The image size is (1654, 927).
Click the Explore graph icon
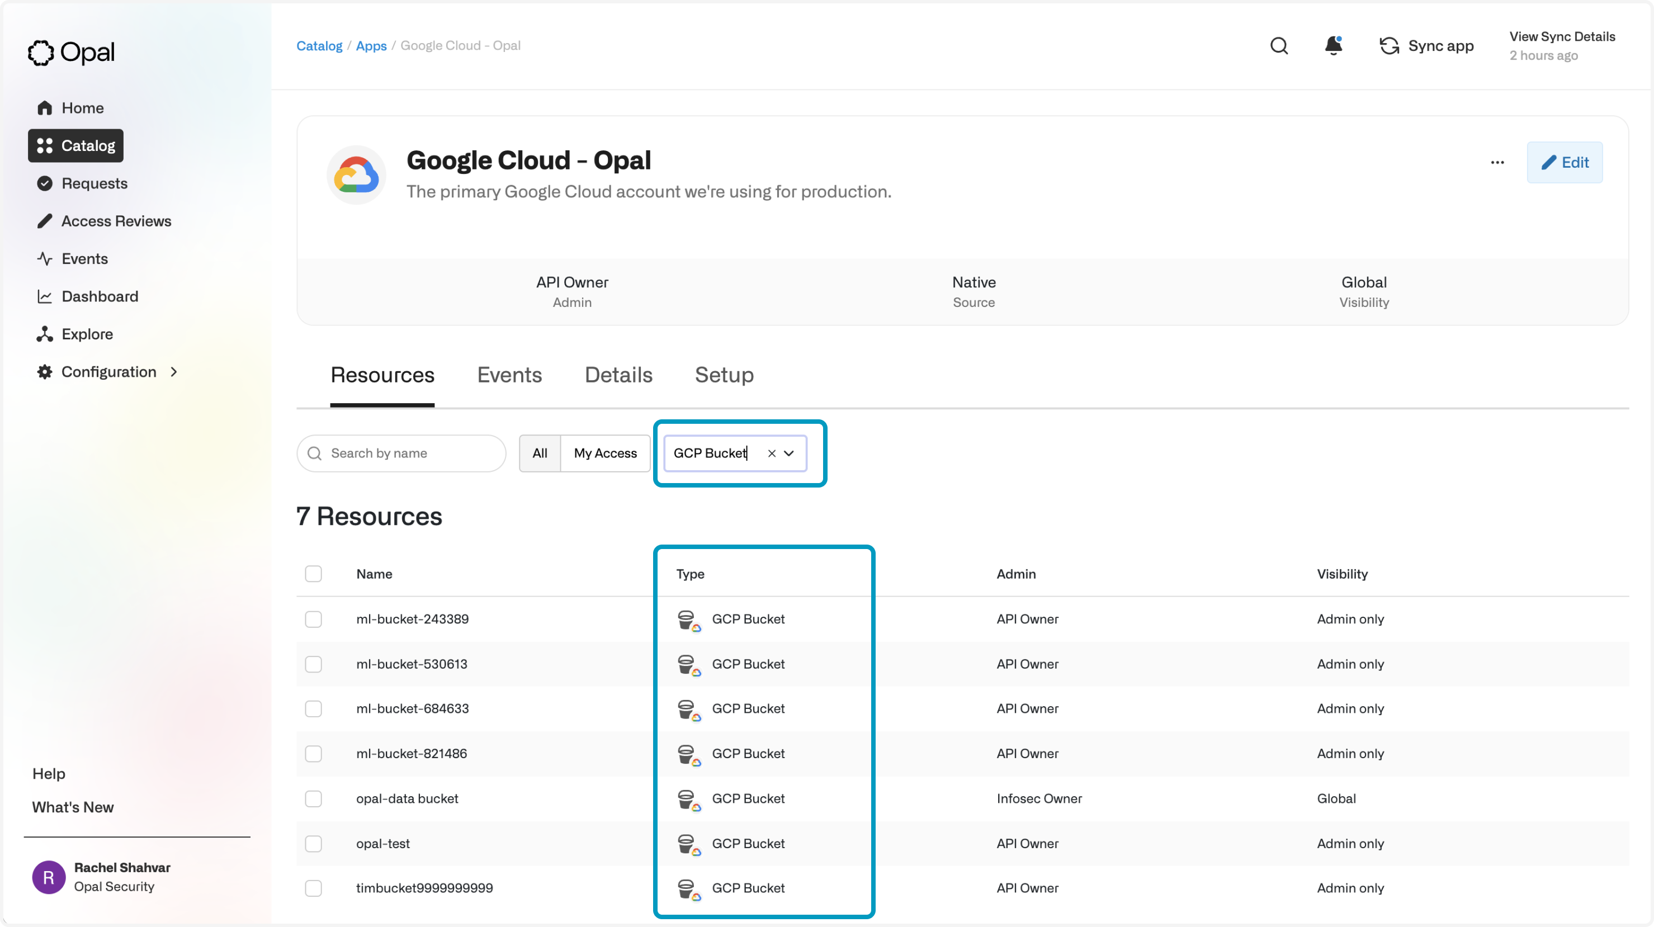click(44, 334)
